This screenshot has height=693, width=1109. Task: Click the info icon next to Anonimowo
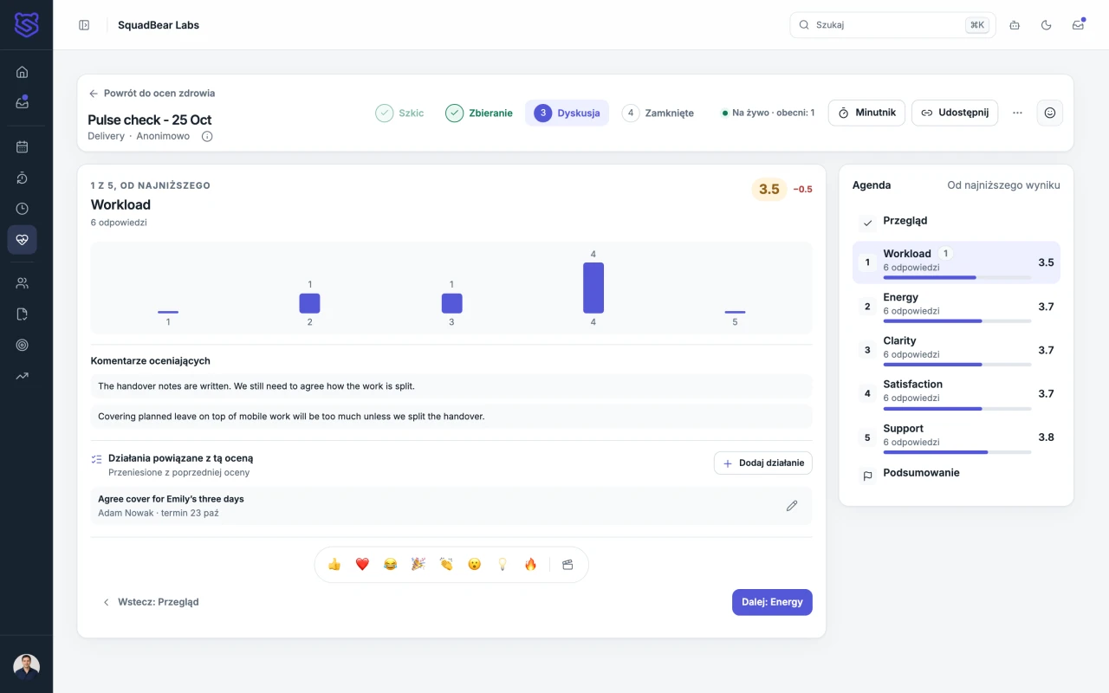207,136
